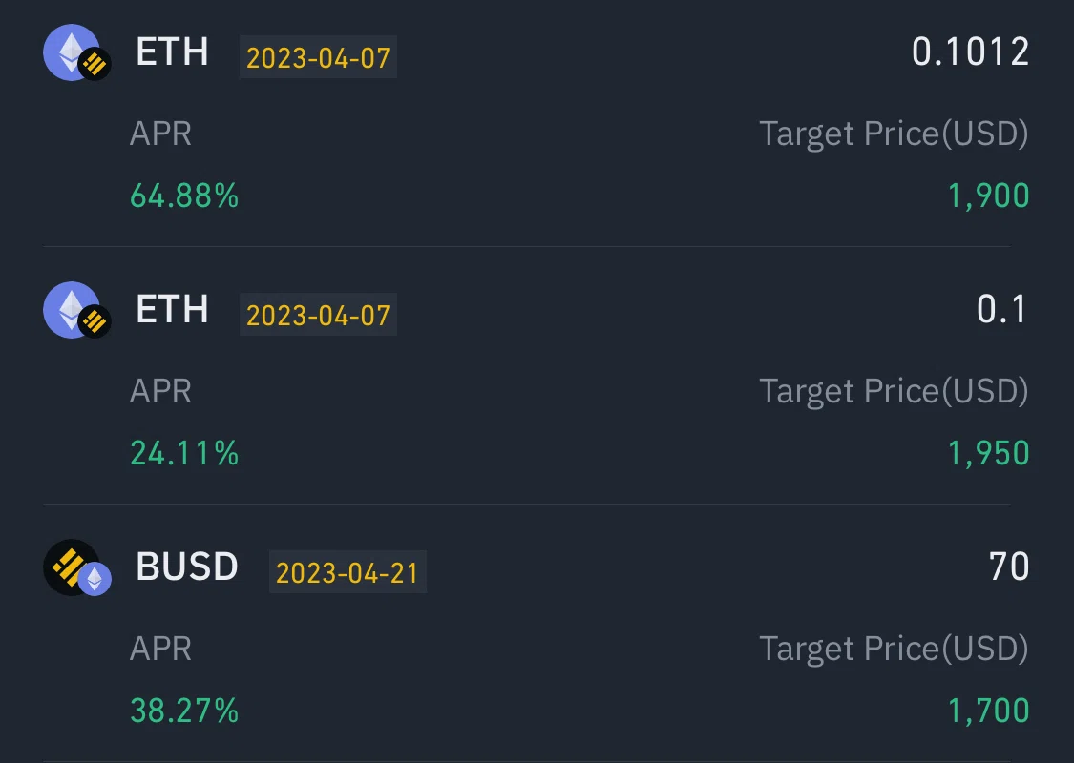Click the ETH coin icon in first row
Image resolution: width=1074 pixels, height=763 pixels.
click(72, 52)
